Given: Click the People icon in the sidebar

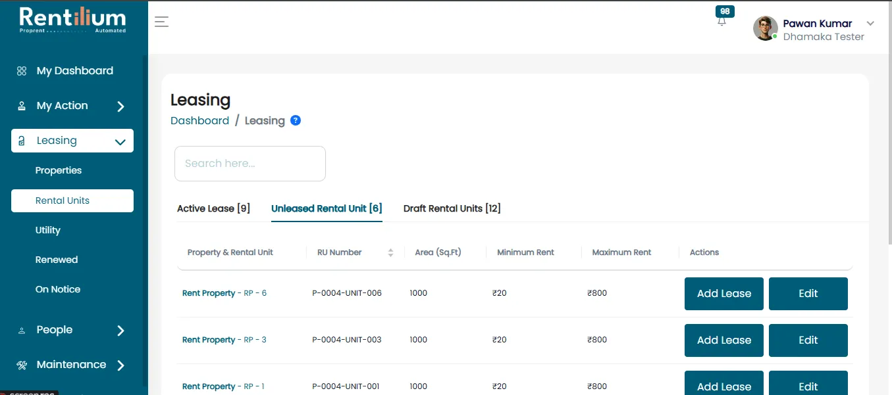Looking at the screenshot, I should tap(22, 331).
